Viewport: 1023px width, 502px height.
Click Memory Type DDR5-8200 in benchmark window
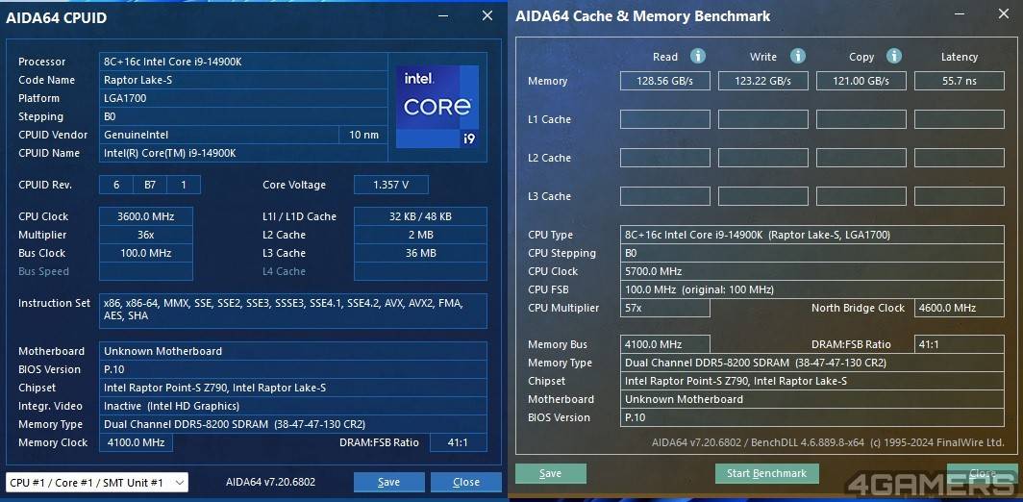click(x=811, y=363)
